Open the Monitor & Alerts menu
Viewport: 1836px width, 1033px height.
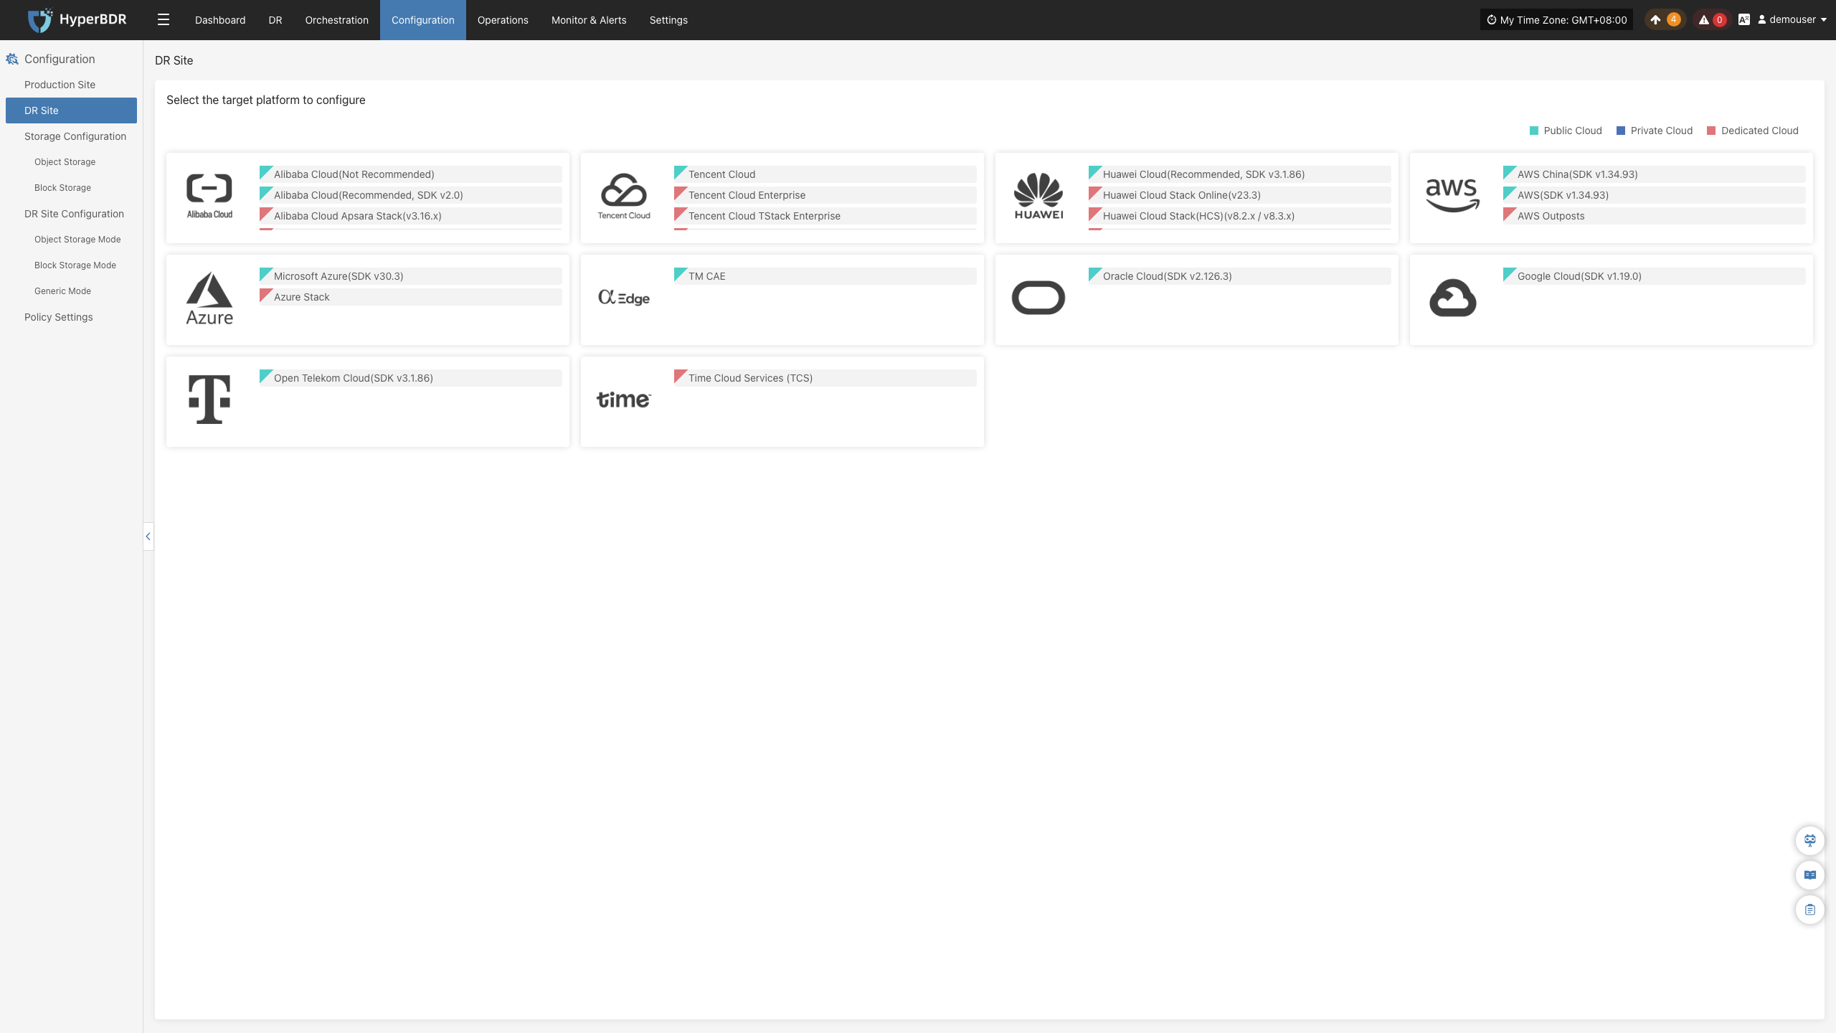(x=589, y=20)
